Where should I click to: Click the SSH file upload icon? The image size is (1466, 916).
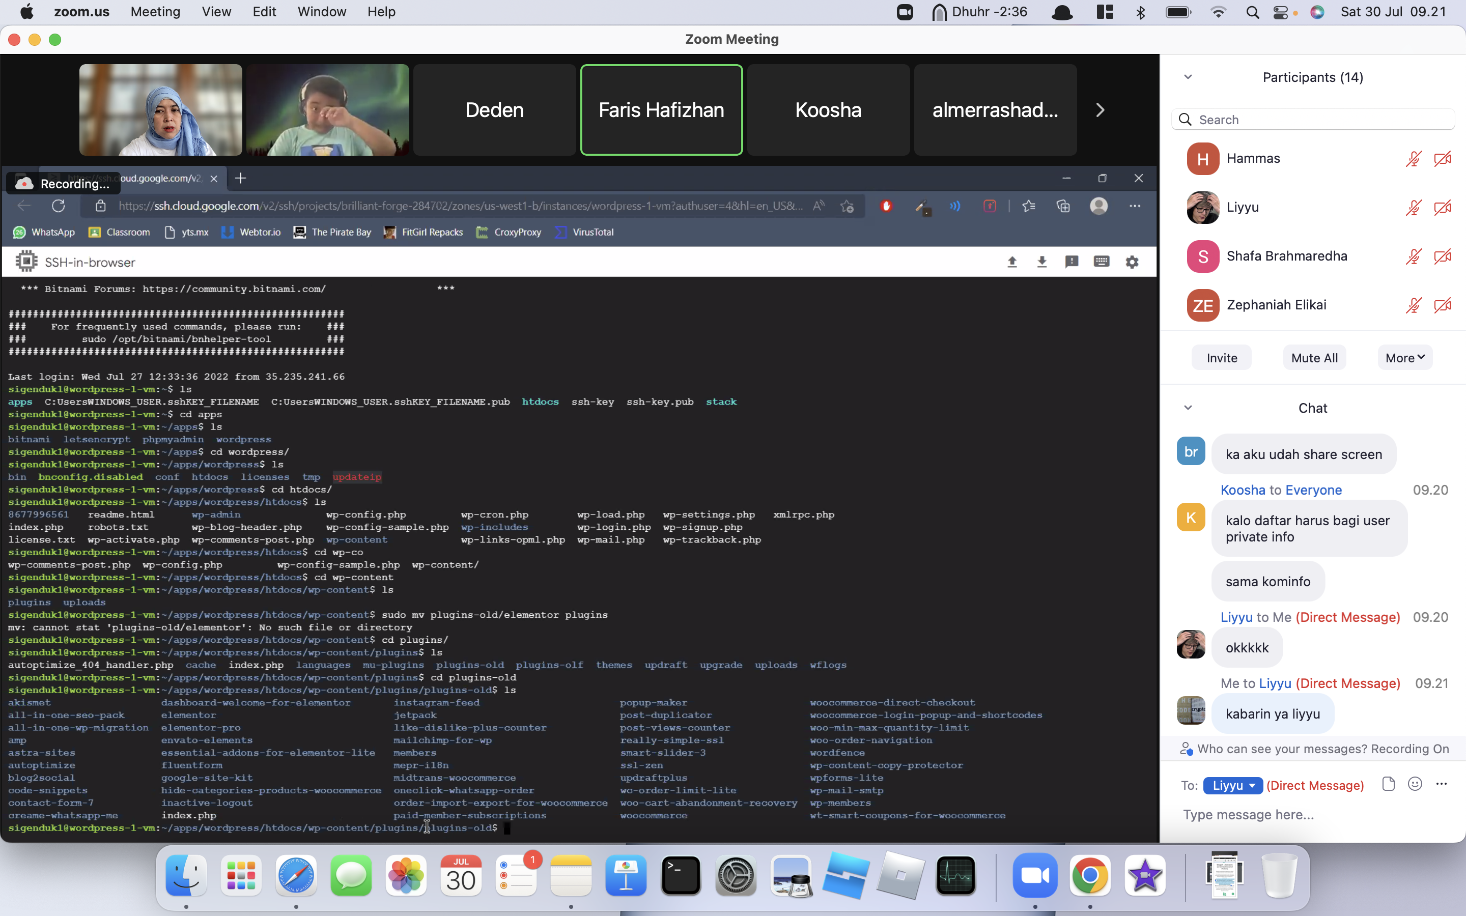coord(1011,262)
